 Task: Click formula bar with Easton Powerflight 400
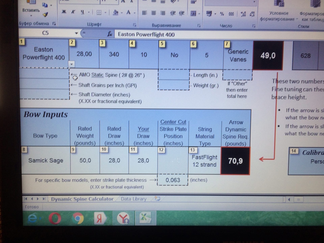click(219, 35)
